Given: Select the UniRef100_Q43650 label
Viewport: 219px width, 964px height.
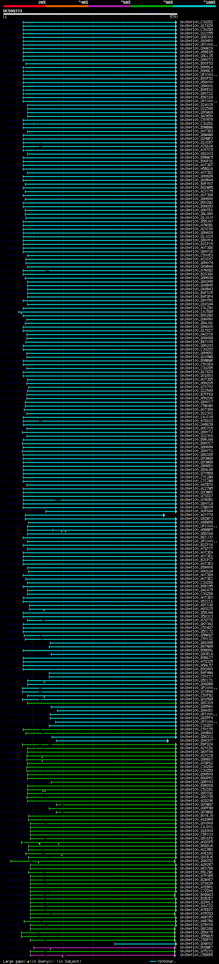Looking at the screenshot, I should [x=196, y=116].
